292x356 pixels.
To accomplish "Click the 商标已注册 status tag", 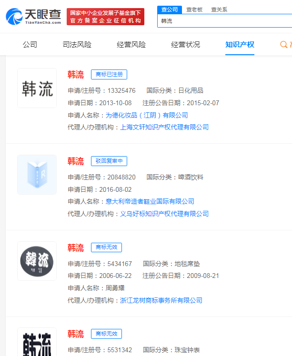I will 109,74.
